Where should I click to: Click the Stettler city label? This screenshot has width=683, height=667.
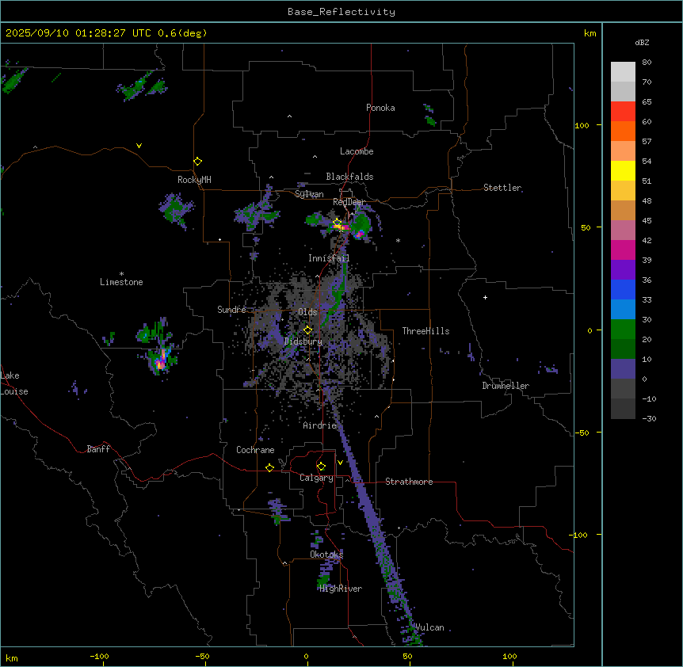502,188
